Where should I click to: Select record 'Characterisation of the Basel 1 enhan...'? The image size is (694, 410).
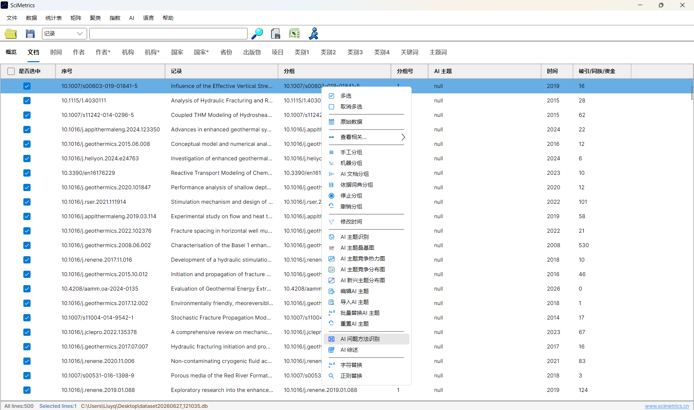point(221,245)
